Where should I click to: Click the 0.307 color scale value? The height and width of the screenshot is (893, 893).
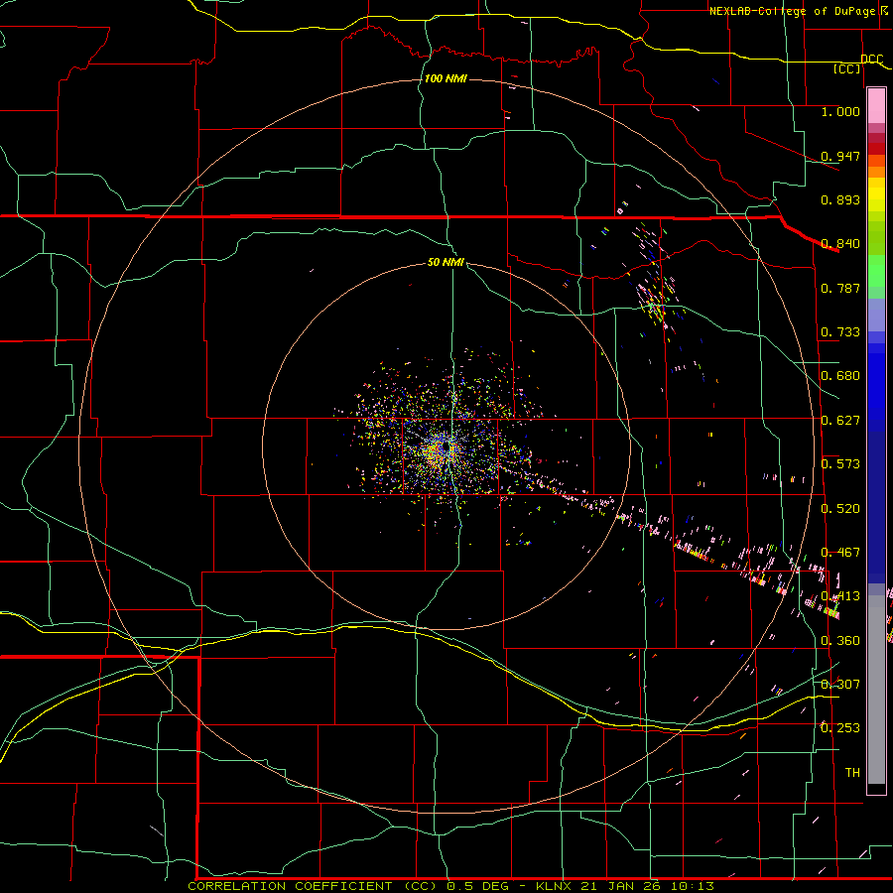pyautogui.click(x=840, y=684)
